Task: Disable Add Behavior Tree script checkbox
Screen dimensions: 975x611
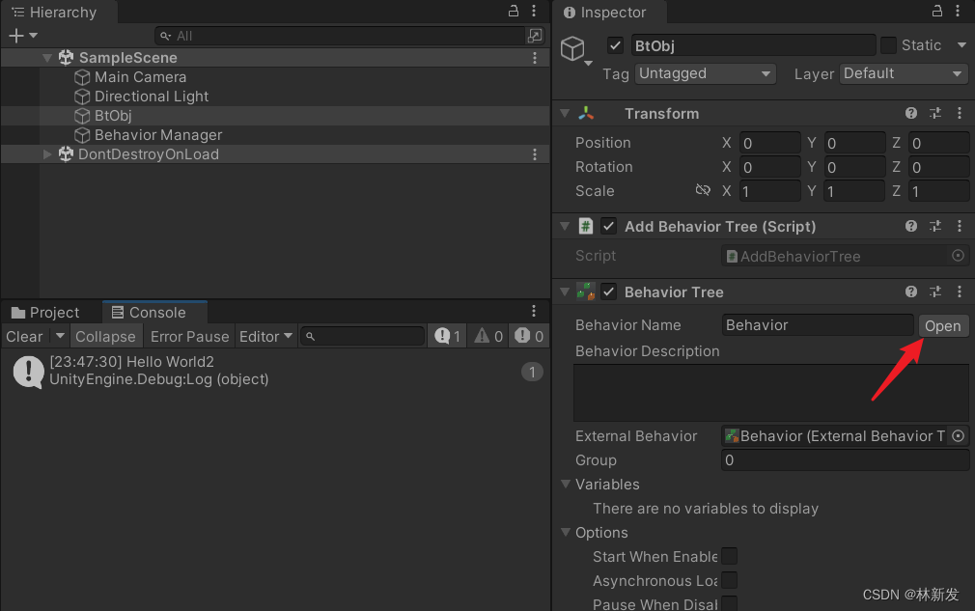Action: (609, 226)
